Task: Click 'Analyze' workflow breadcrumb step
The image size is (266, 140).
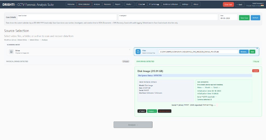Action: 45,40
